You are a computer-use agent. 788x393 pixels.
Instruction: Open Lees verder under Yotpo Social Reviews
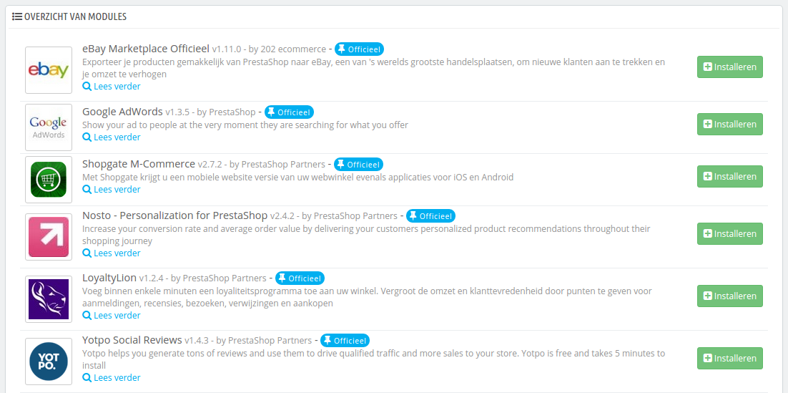(112, 378)
